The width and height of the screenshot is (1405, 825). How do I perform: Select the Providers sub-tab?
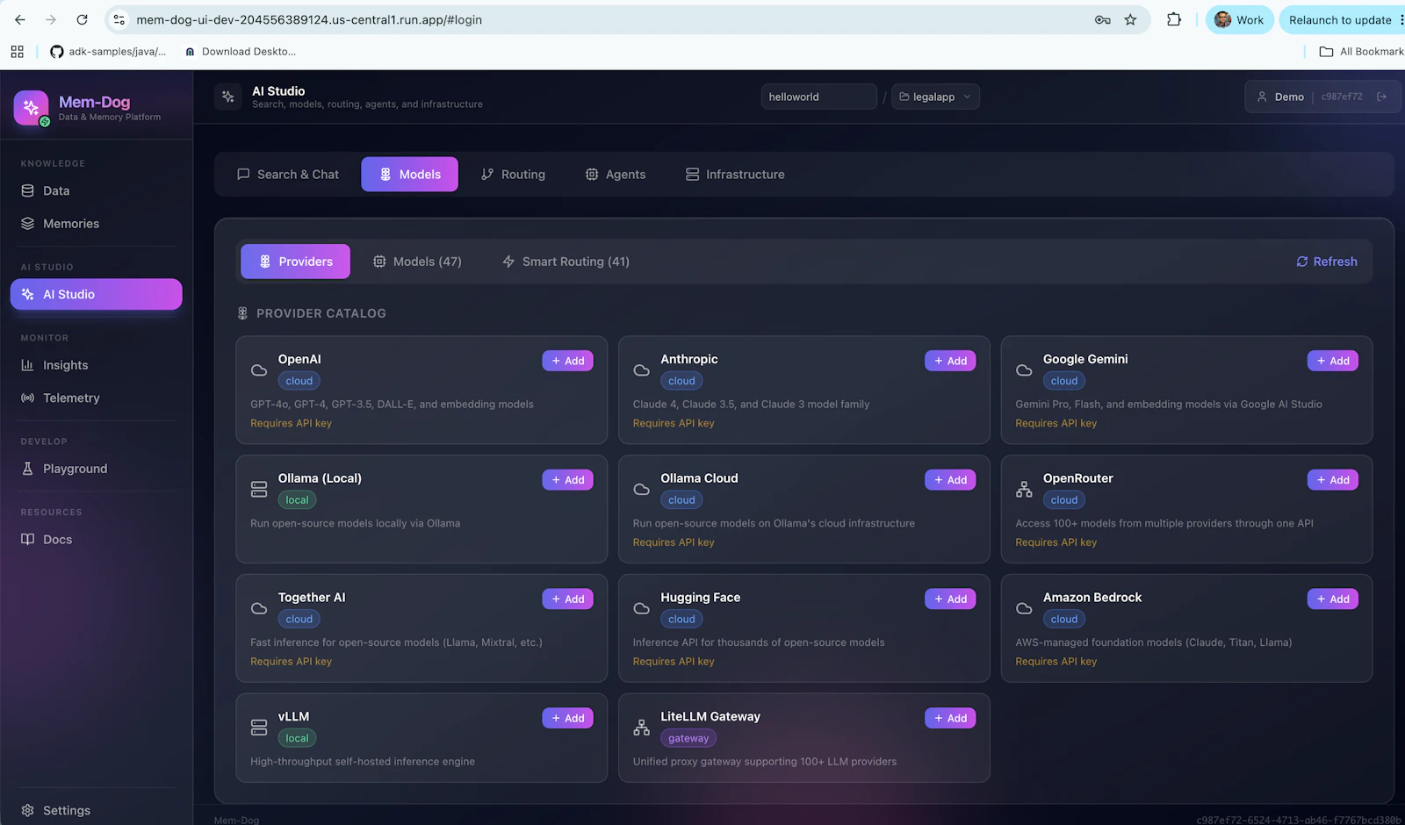pos(296,262)
